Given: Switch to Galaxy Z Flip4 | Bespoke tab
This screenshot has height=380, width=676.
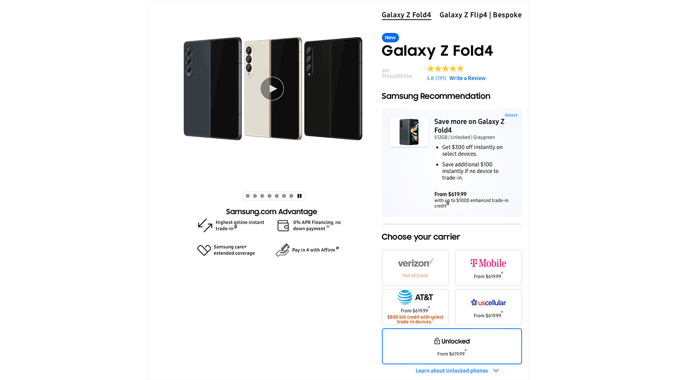Looking at the screenshot, I should click(480, 15).
